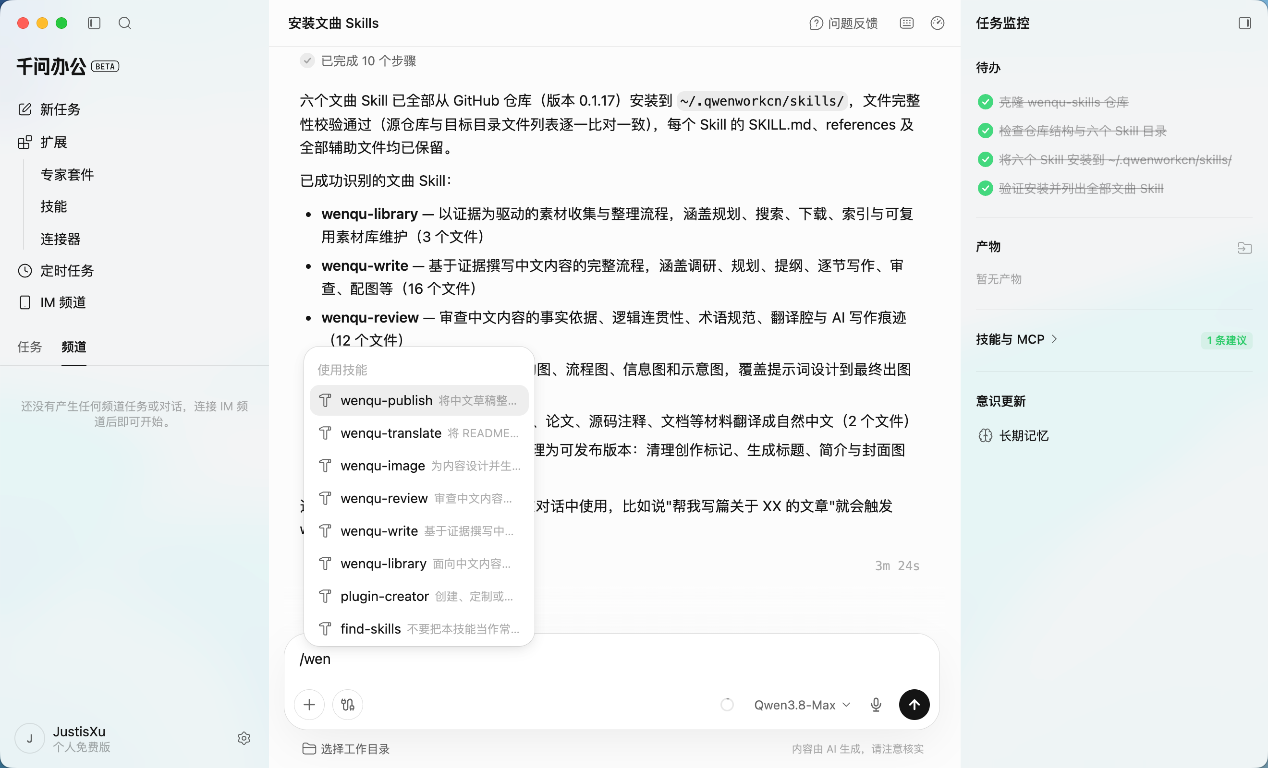
Task: Open 扩展 in the sidebar
Action: (43, 142)
